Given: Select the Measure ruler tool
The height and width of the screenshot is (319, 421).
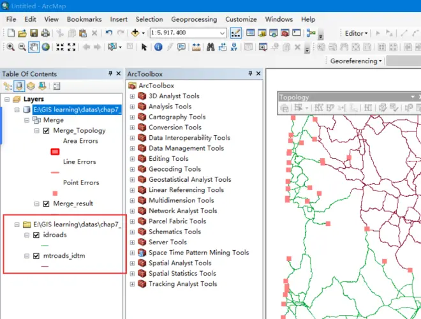Looking at the screenshot, I should tap(196, 47).
